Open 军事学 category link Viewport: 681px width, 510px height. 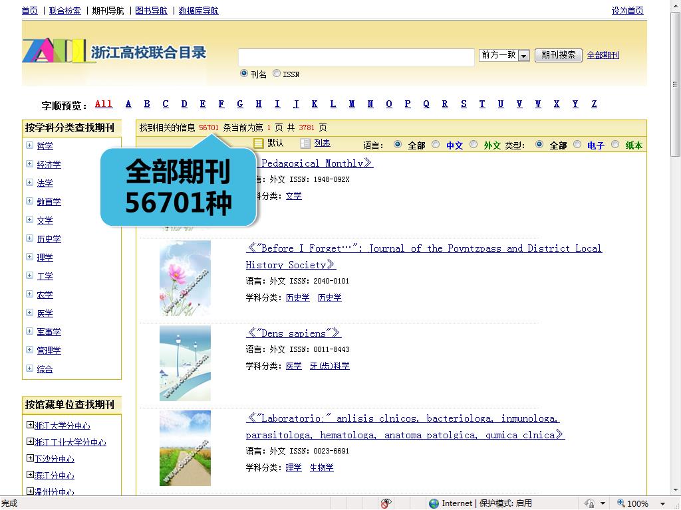49,332
